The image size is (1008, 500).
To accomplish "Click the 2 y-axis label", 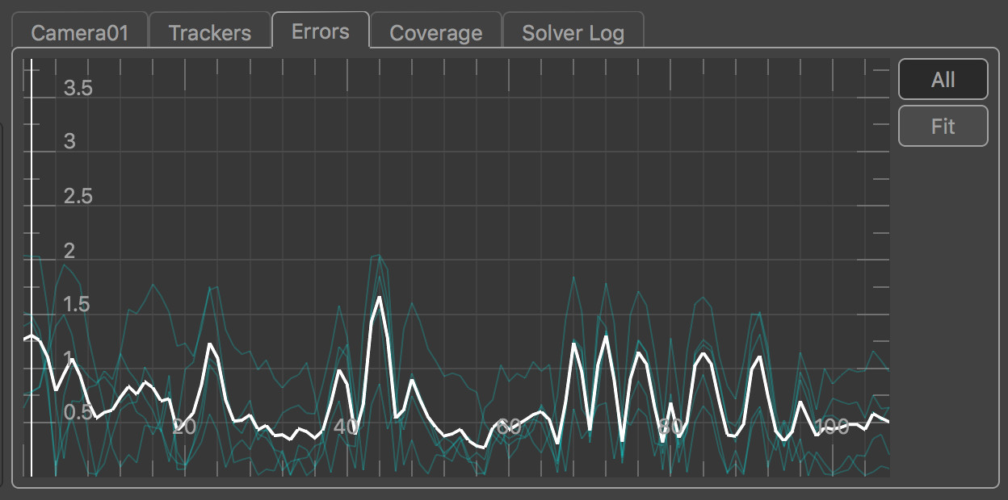I will click(69, 251).
